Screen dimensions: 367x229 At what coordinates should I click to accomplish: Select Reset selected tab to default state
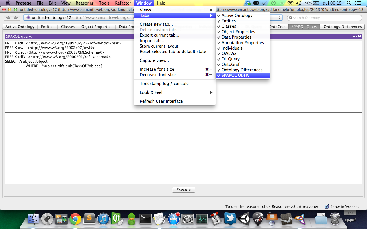point(175,52)
